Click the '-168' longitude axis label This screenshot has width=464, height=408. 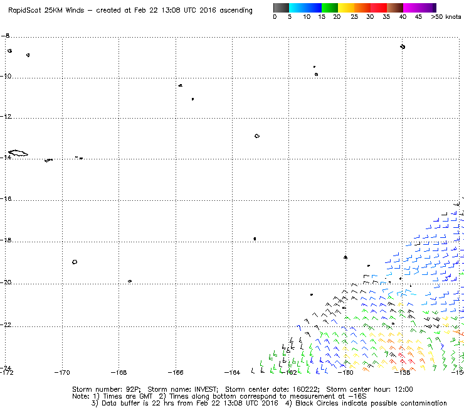pyautogui.click(x=119, y=373)
